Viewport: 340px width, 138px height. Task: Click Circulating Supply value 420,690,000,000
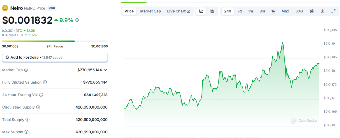pyautogui.click(x=92, y=107)
